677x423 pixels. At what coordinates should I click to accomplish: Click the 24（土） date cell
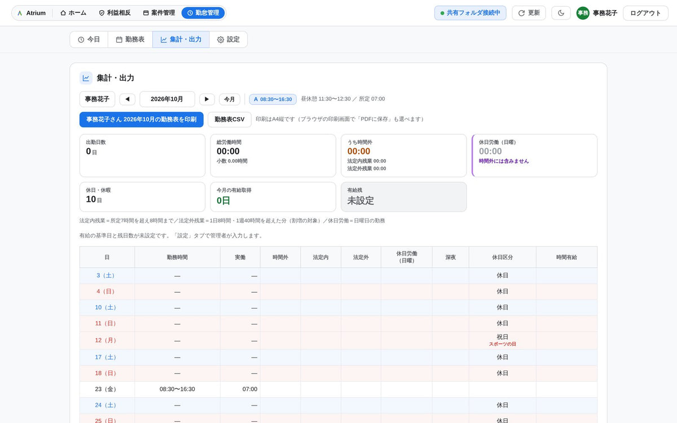point(107,405)
